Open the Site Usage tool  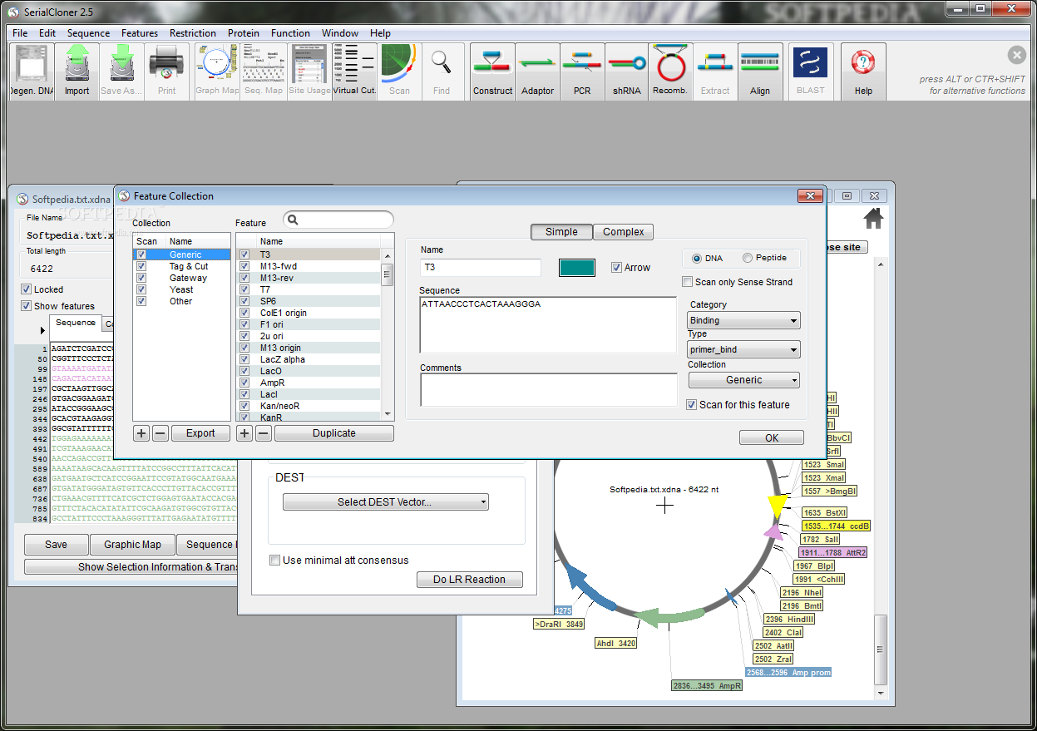click(309, 72)
